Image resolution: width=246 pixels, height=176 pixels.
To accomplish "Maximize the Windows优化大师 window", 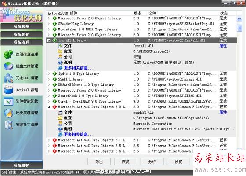I will point(233,3).
